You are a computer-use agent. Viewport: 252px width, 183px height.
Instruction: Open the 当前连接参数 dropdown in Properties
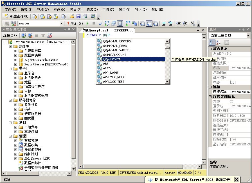[x=248, y=36]
